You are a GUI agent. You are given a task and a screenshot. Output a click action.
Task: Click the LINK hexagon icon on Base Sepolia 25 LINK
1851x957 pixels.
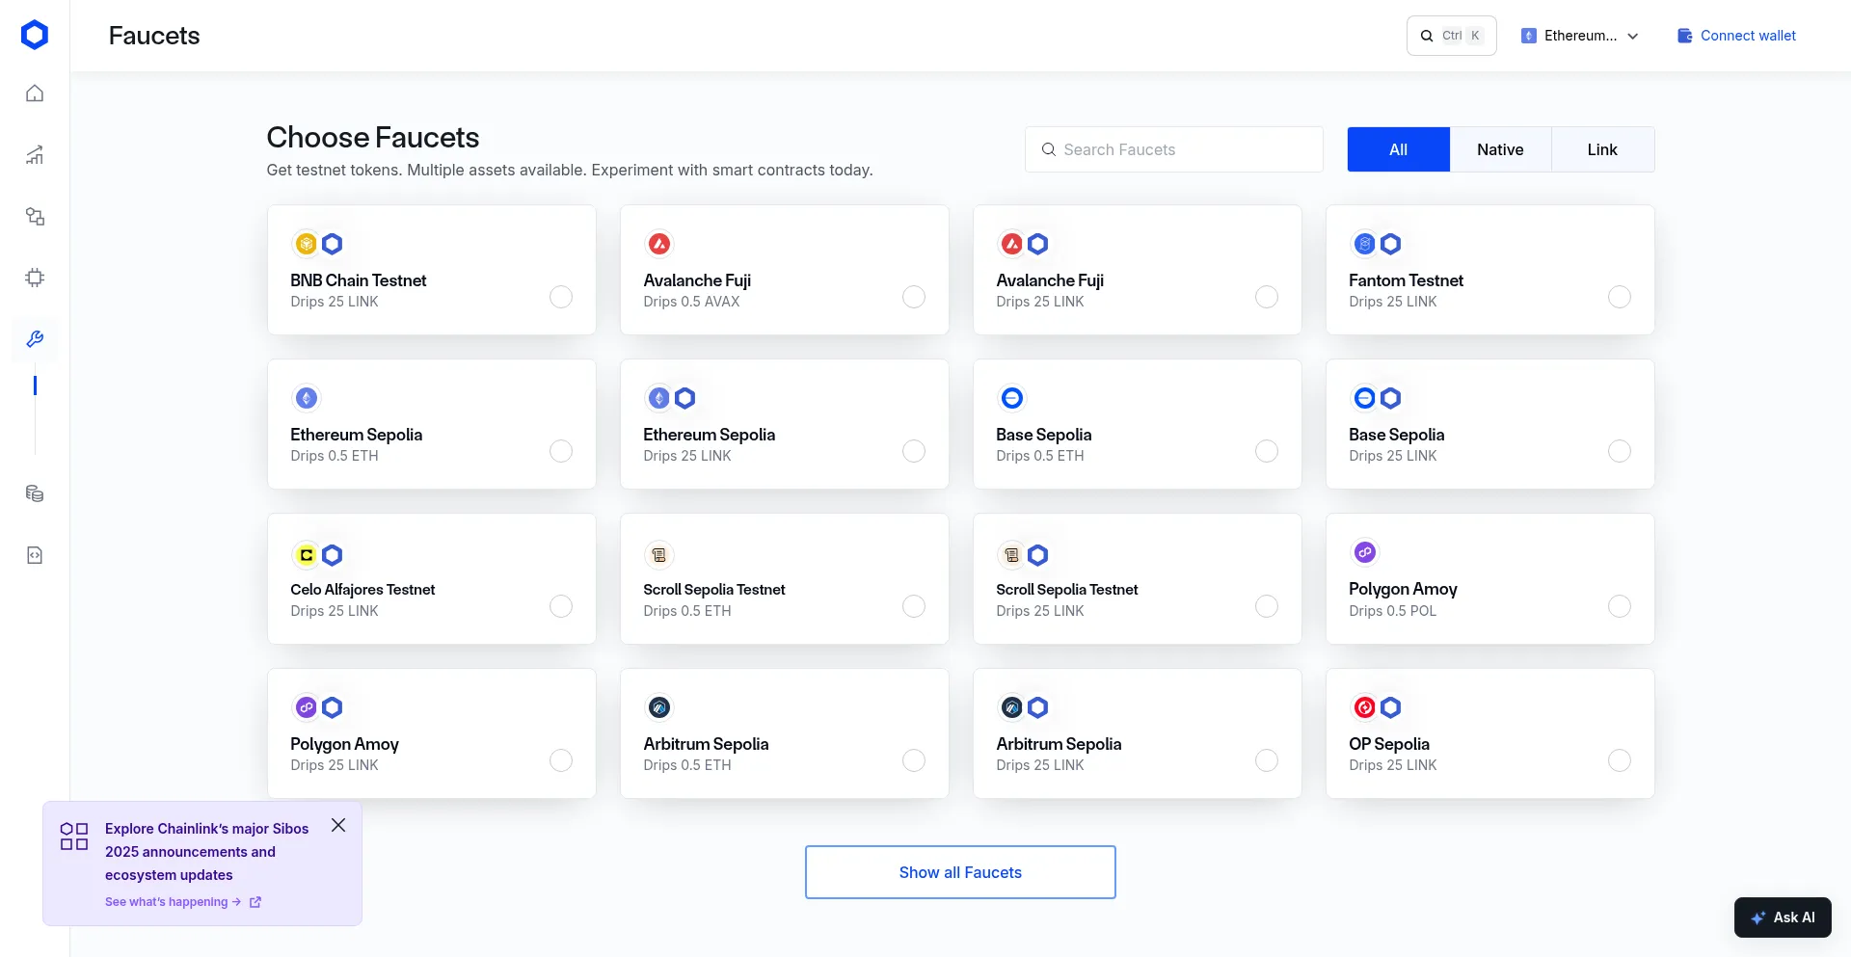[x=1390, y=398]
